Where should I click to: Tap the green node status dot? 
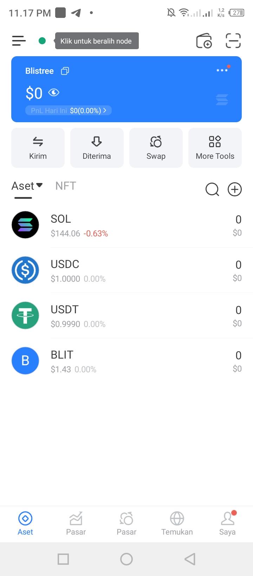pyautogui.click(x=42, y=41)
